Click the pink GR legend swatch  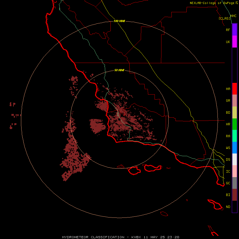(x=234, y=101)
